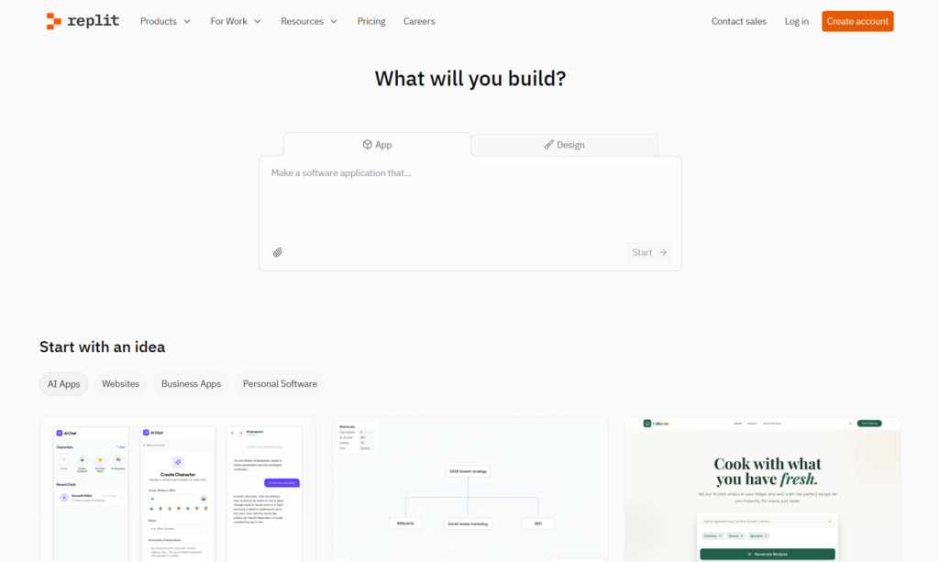Click the Log in link
939x562 pixels.
(796, 21)
